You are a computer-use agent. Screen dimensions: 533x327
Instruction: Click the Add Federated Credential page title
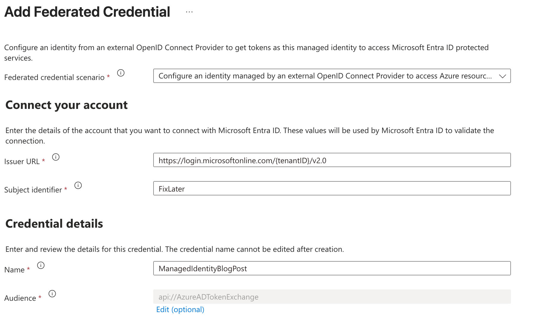pos(87,12)
